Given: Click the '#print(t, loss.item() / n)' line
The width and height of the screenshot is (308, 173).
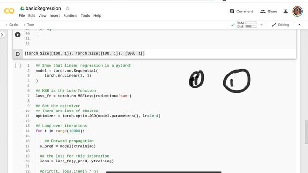Looking at the screenshot, I should click(69, 171).
